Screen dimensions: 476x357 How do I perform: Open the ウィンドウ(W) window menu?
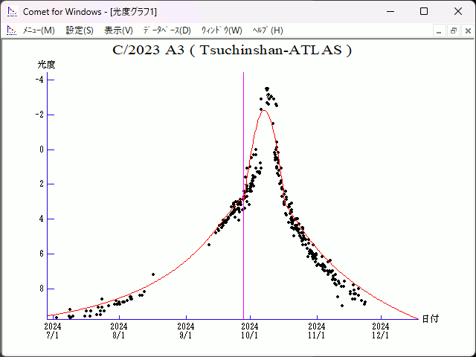point(222,30)
